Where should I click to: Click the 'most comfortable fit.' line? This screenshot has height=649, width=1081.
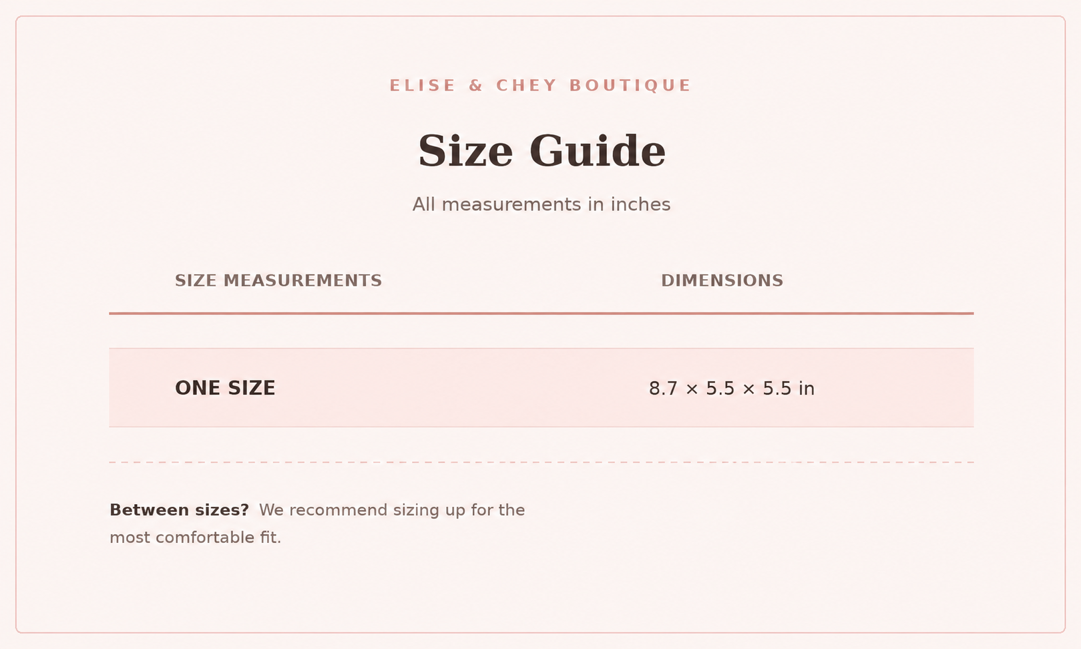[x=196, y=537]
